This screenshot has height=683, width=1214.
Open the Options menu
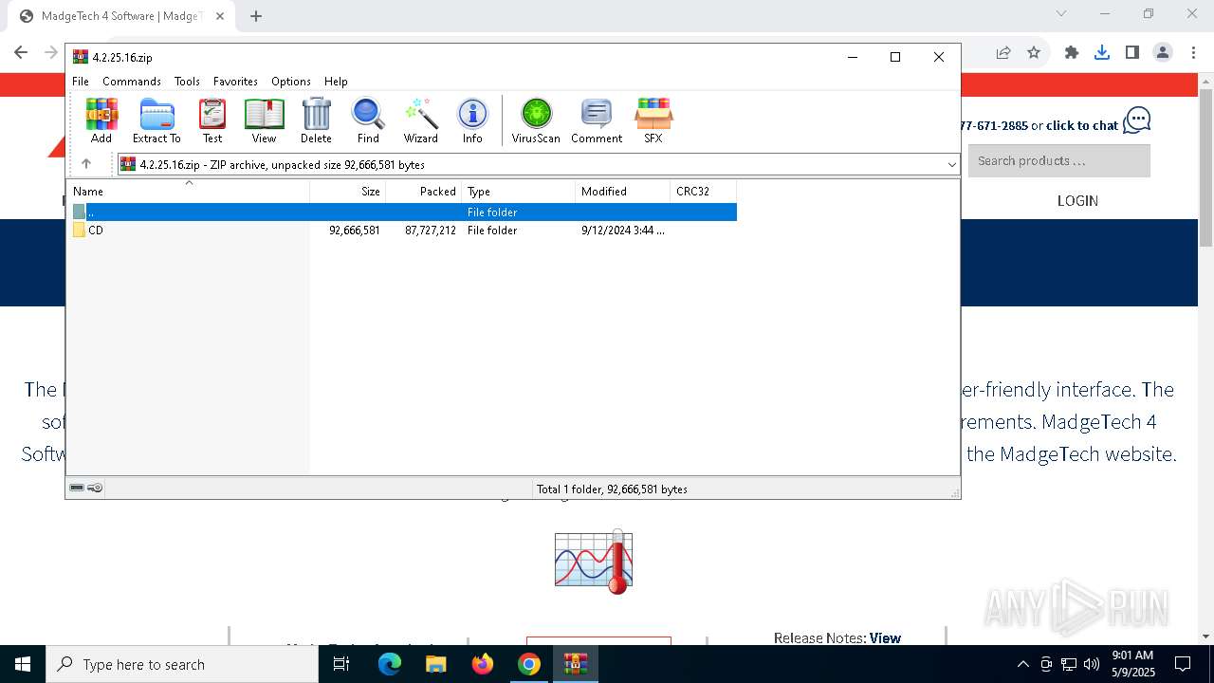click(x=291, y=82)
